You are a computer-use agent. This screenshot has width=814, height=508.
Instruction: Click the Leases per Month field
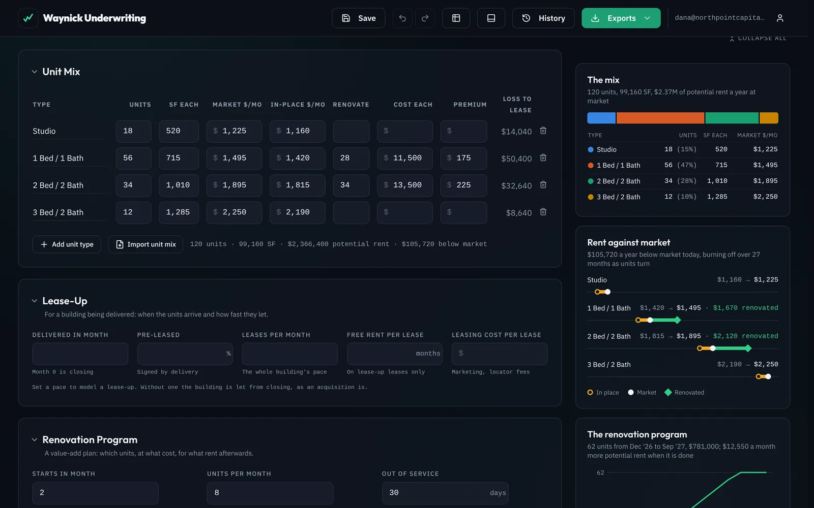coord(290,354)
